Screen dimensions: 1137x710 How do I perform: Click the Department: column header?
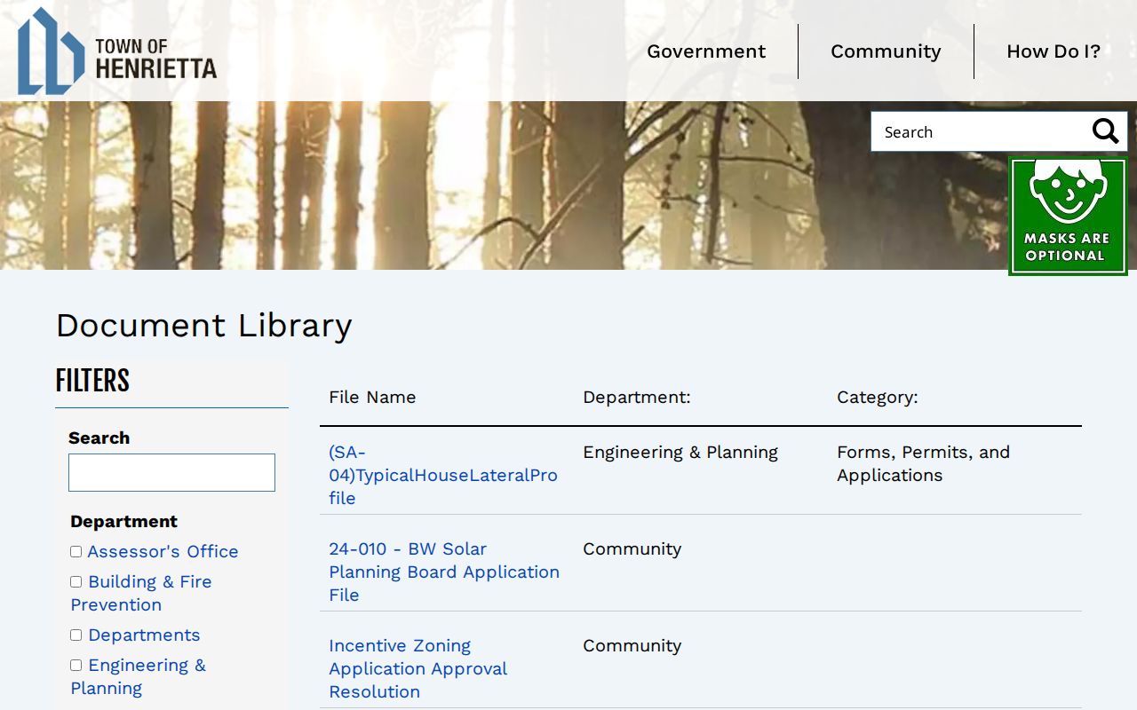click(637, 397)
